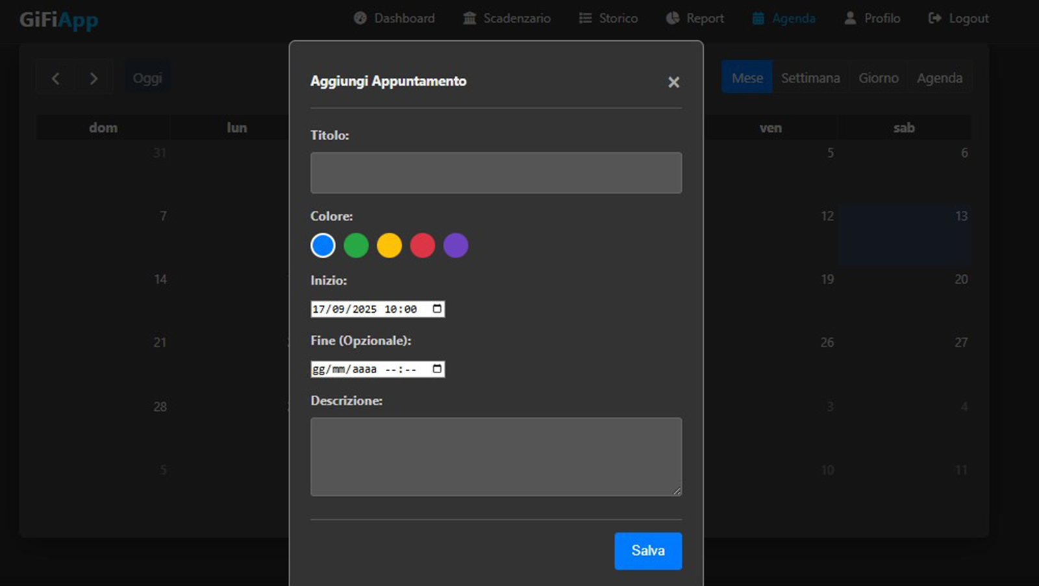Choose the green color circle
1039x586 pixels.
click(356, 245)
